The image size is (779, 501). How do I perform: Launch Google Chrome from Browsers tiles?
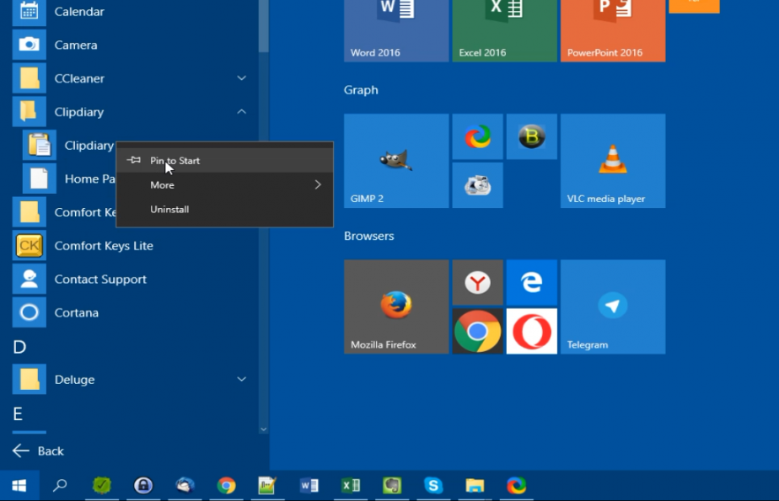coord(477,331)
